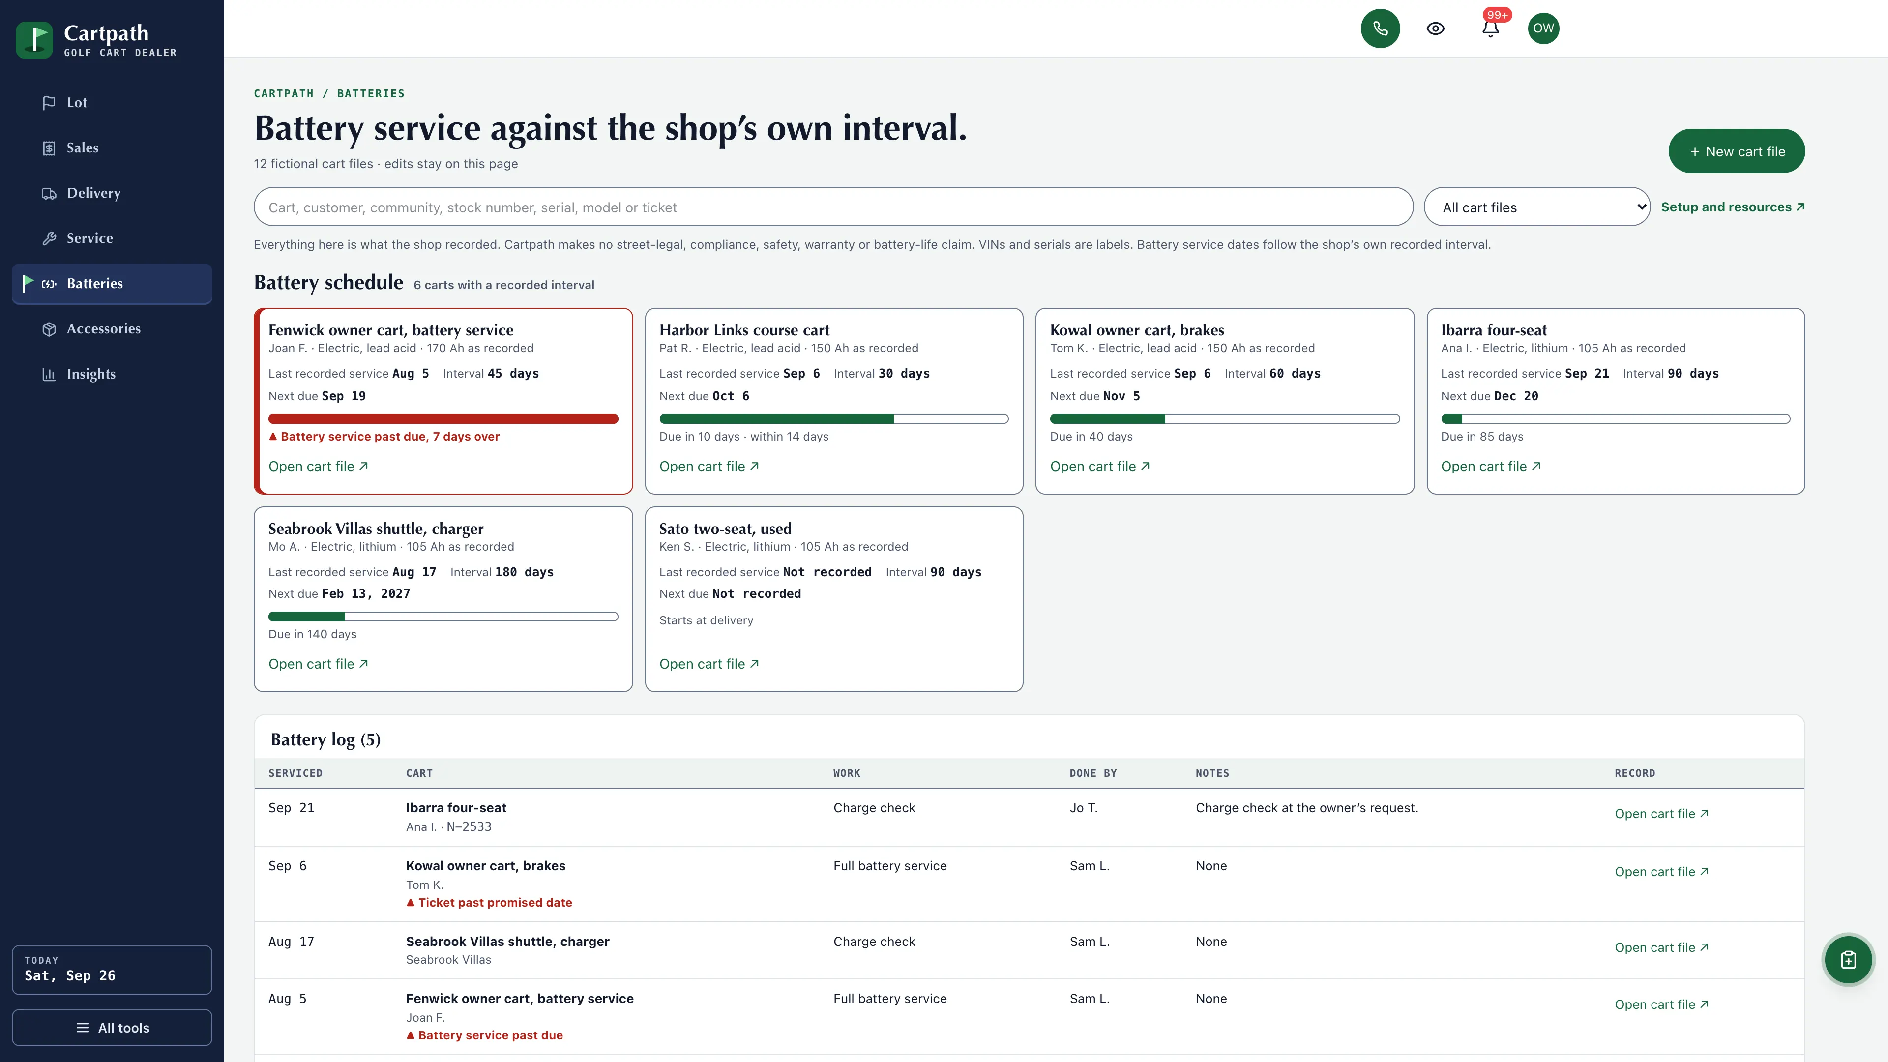The height and width of the screenshot is (1062, 1888).
Task: Toggle the eye view icon in header
Action: point(1435,29)
